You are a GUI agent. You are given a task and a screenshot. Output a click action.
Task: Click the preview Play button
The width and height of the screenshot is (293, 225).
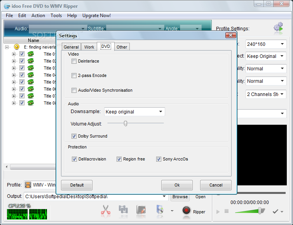pyautogui.click(x=218, y=211)
